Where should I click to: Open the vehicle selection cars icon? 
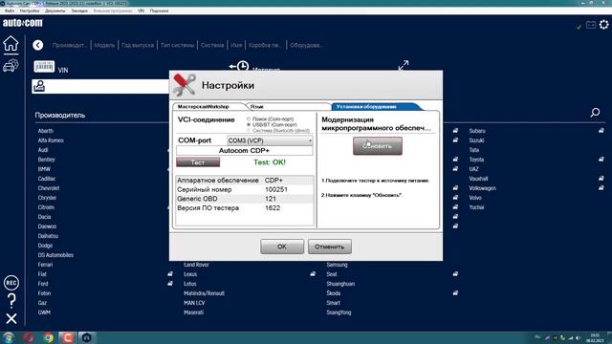(x=11, y=65)
